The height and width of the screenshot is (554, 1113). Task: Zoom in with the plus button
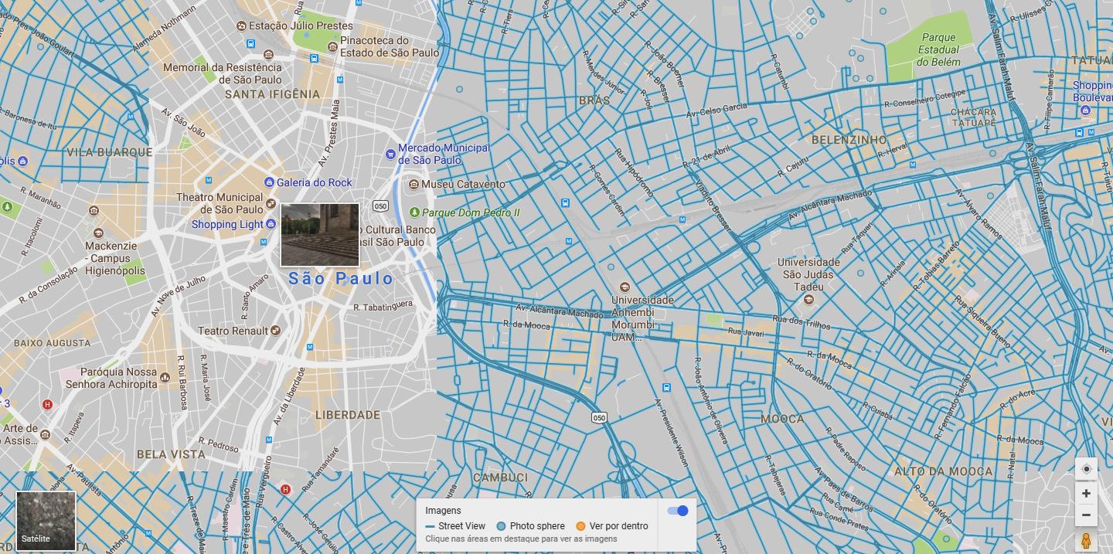pos(1087,494)
